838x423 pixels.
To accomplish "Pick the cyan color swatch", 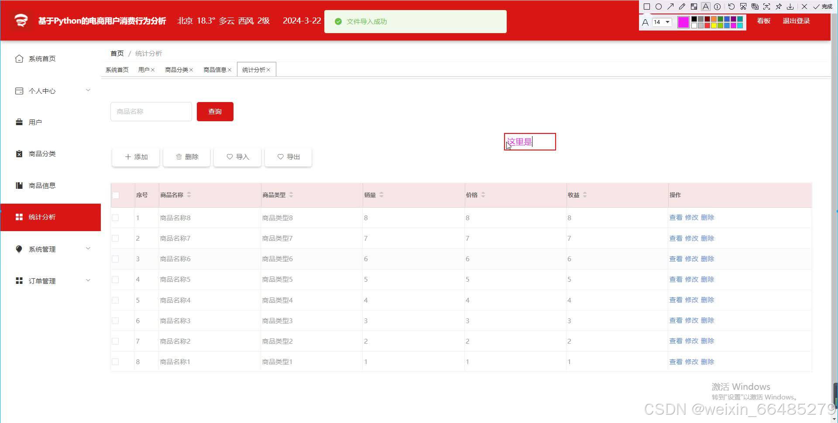I will click(x=740, y=25).
